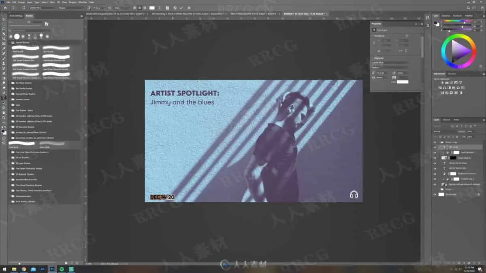
Task: Select the Horizontal Type tool in toolbar
Action: click(4, 98)
